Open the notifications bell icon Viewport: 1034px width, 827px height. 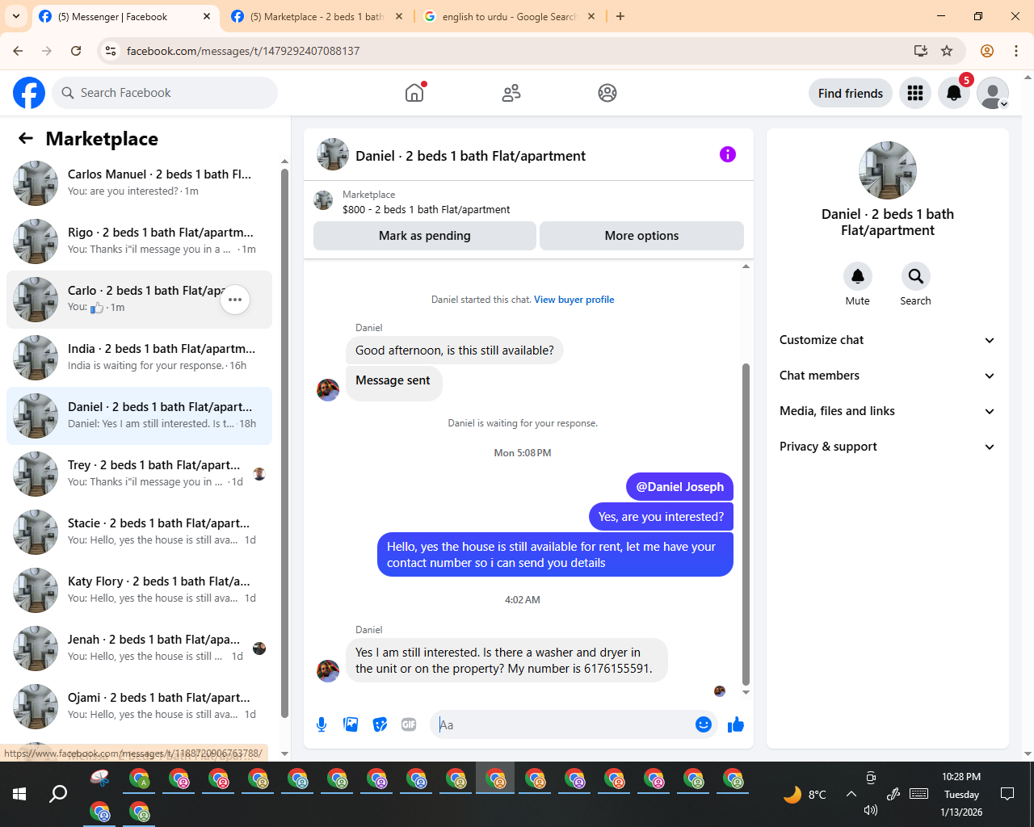954,93
